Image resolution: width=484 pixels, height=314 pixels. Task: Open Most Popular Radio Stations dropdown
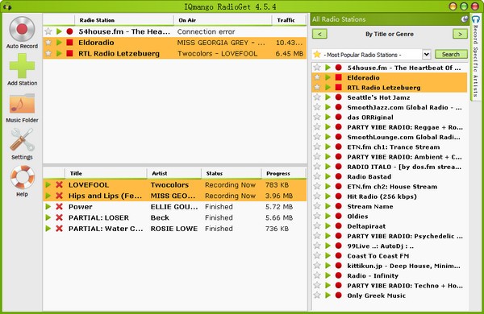tap(426, 55)
